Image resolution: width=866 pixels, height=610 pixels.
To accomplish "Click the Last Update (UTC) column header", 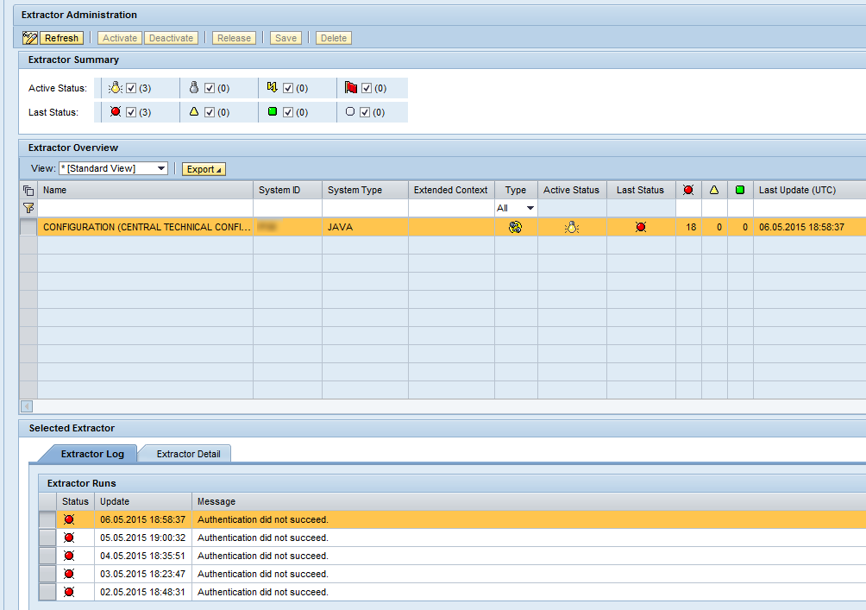I will 810,190.
